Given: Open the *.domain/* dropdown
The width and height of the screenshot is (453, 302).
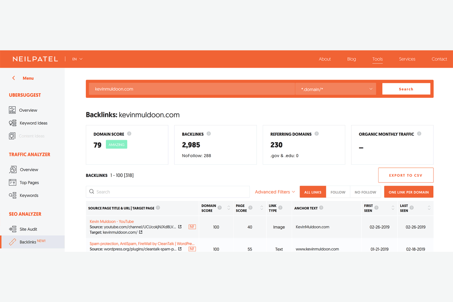Looking at the screenshot, I should point(335,89).
